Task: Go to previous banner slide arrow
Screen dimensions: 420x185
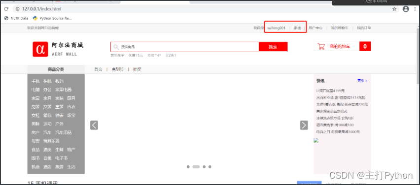Action: [x=94, y=125]
